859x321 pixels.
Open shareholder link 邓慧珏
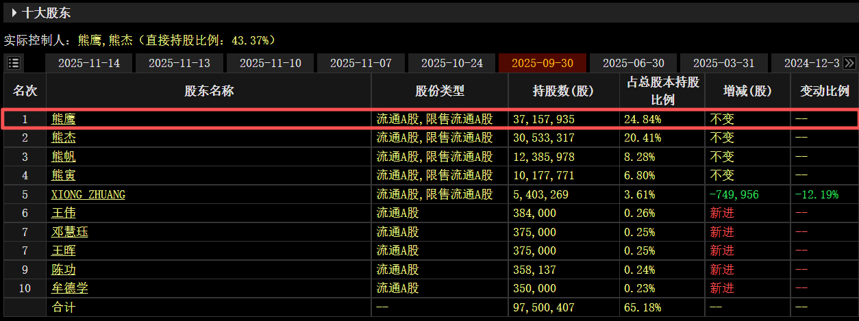(70, 232)
